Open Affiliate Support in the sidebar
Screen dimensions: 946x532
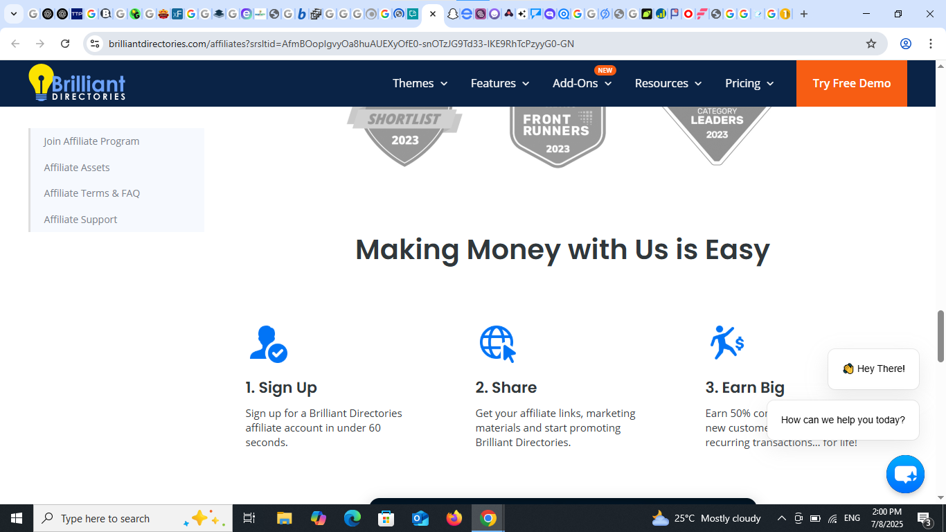point(80,220)
